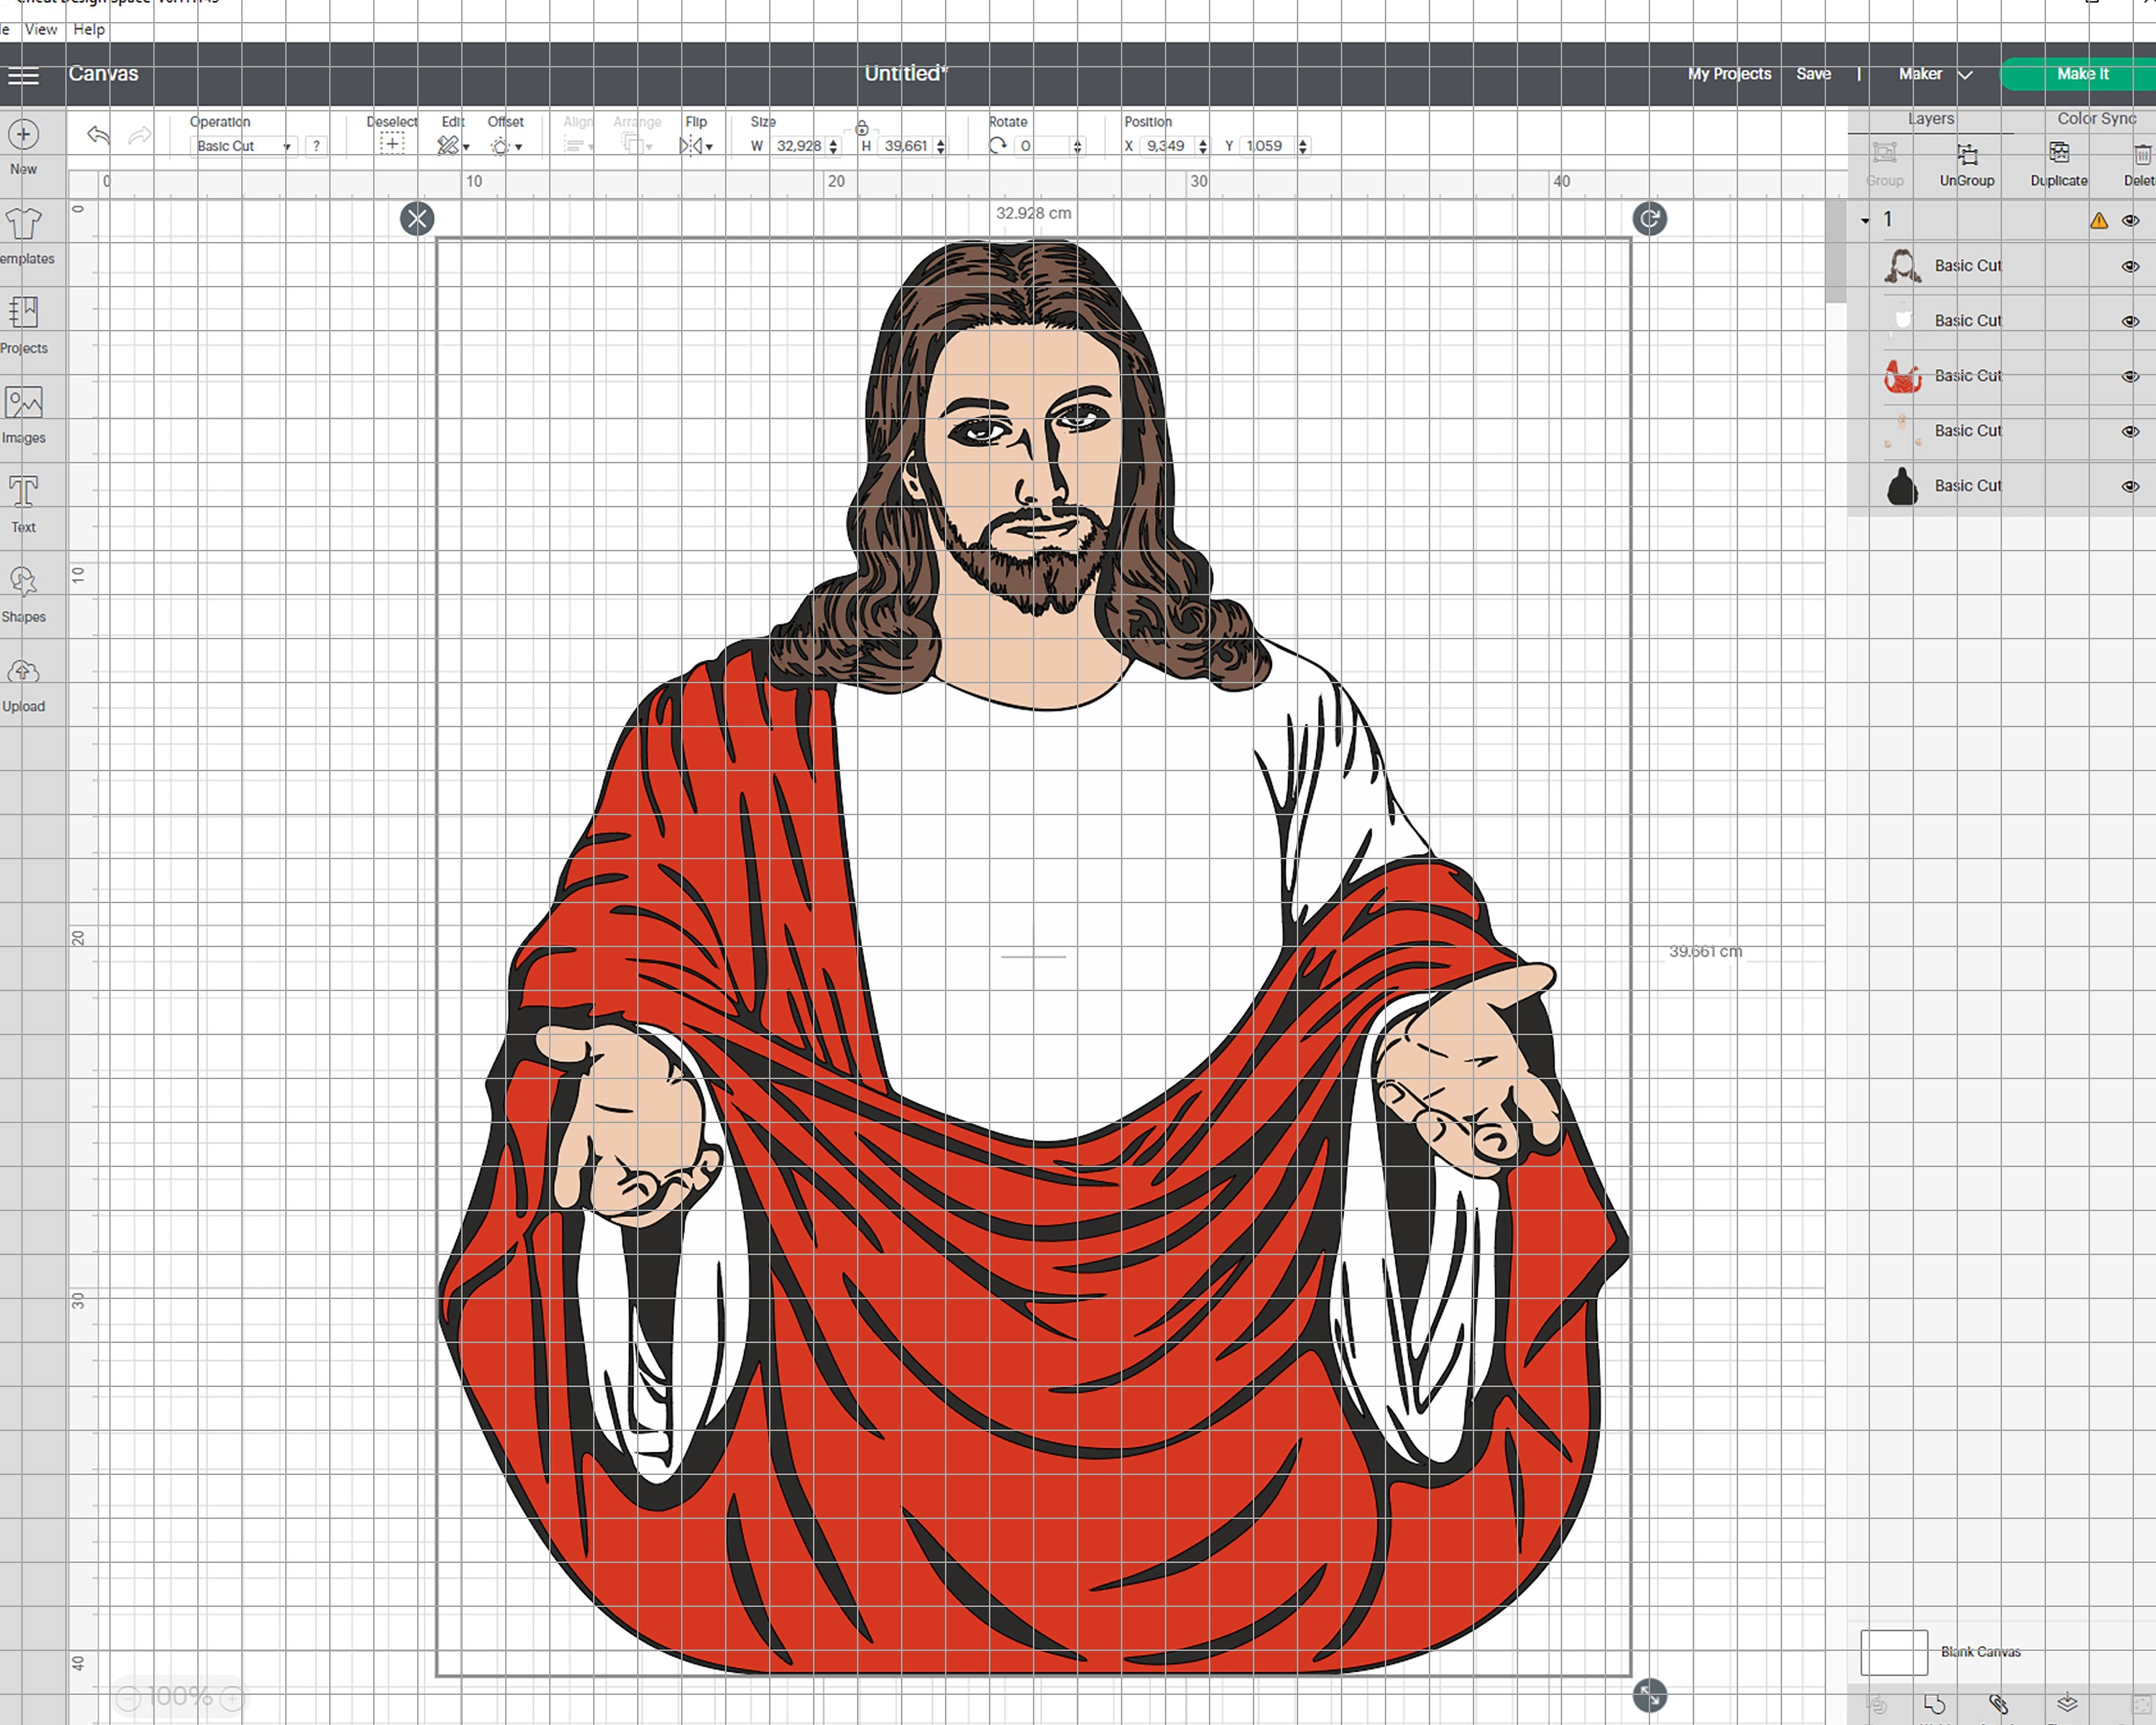Open the Offset dropdown
This screenshot has width=2156, height=1725.
[506, 146]
